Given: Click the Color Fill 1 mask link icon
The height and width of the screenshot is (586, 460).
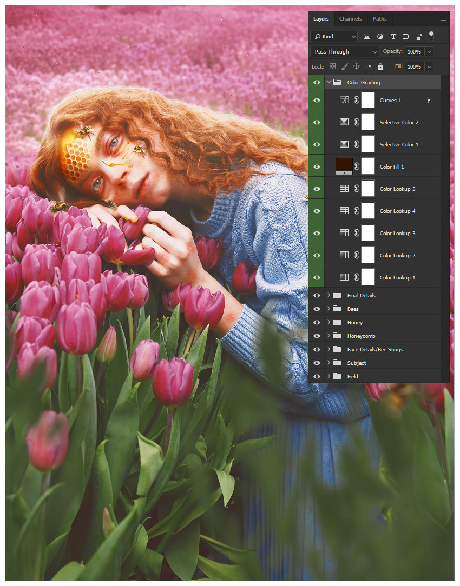Looking at the screenshot, I should click(x=357, y=167).
